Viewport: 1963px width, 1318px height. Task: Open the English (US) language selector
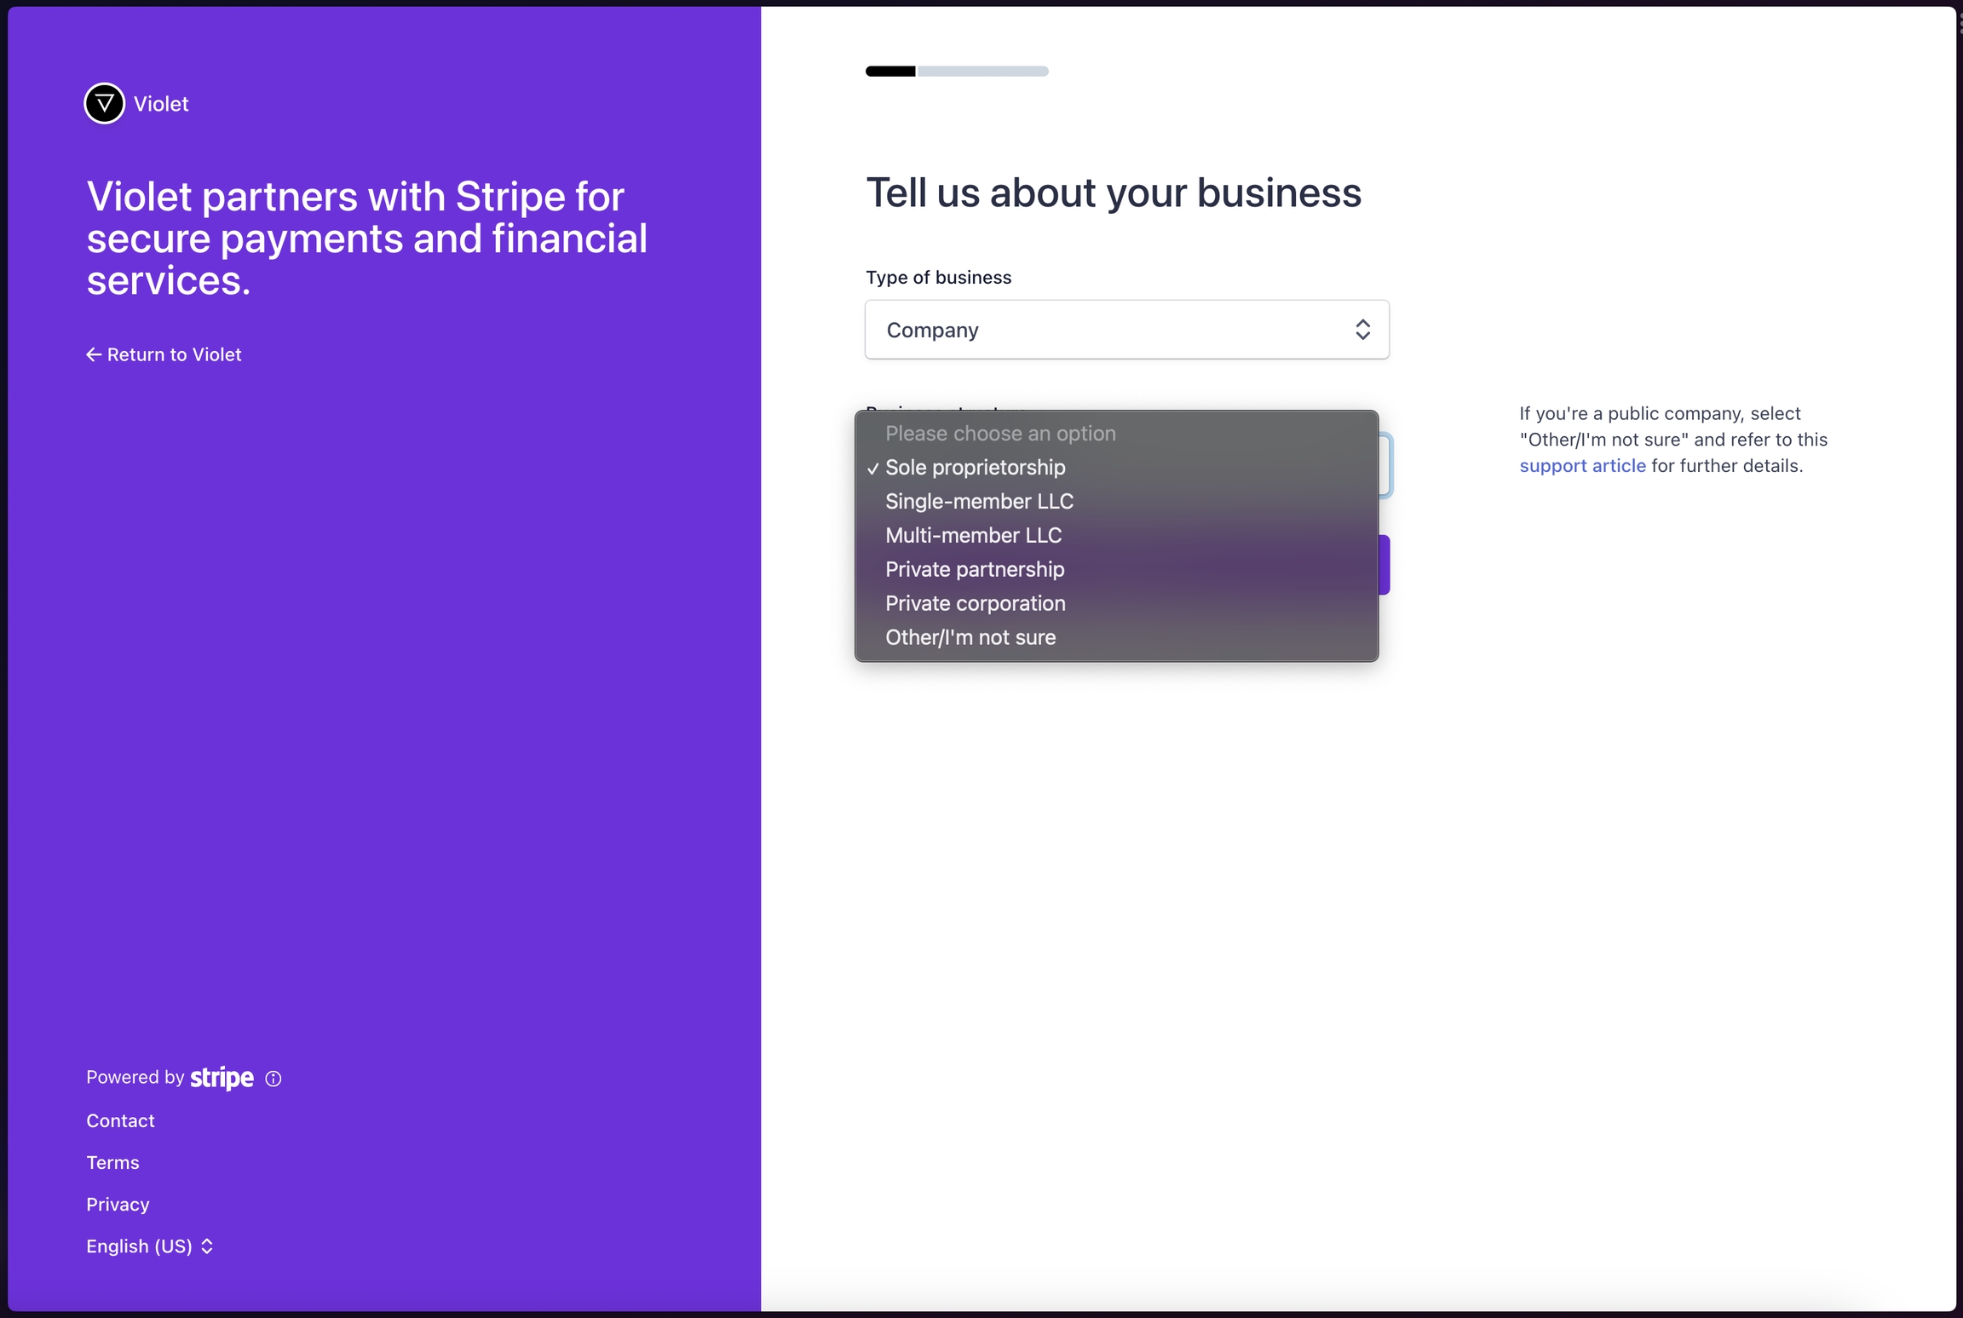[x=149, y=1246]
